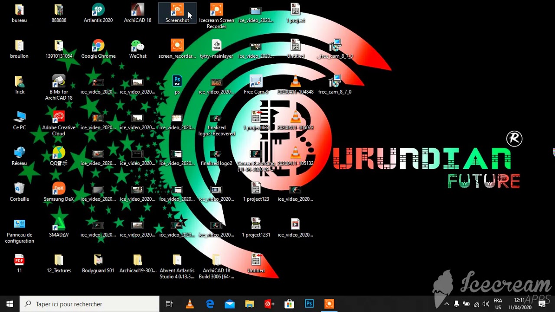Click the microphone tray icon
The width and height of the screenshot is (555, 312).
click(457, 304)
